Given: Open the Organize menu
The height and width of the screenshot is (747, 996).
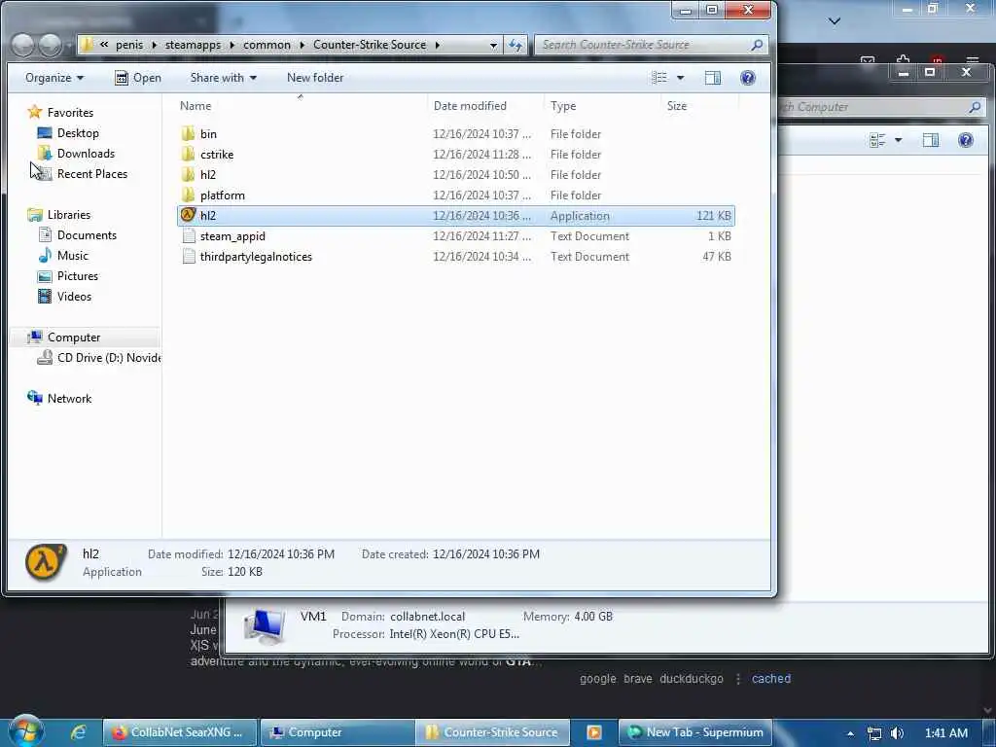Looking at the screenshot, I should (54, 78).
